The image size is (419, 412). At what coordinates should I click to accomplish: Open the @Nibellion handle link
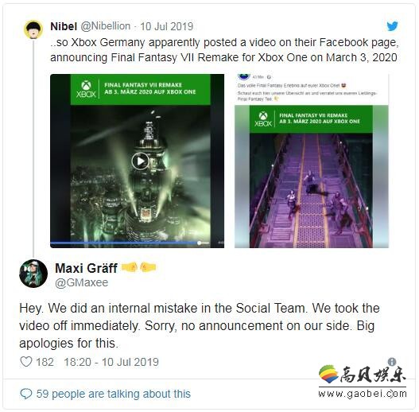point(105,26)
